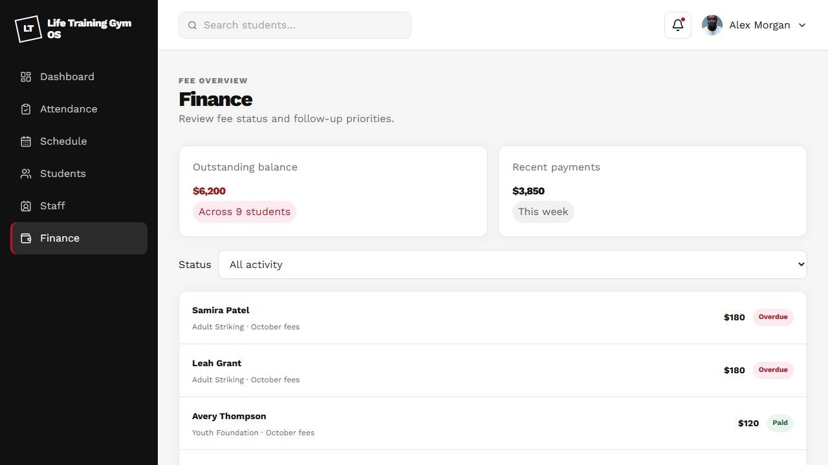Click the This week badge
This screenshot has height=465, width=828.
click(x=543, y=212)
